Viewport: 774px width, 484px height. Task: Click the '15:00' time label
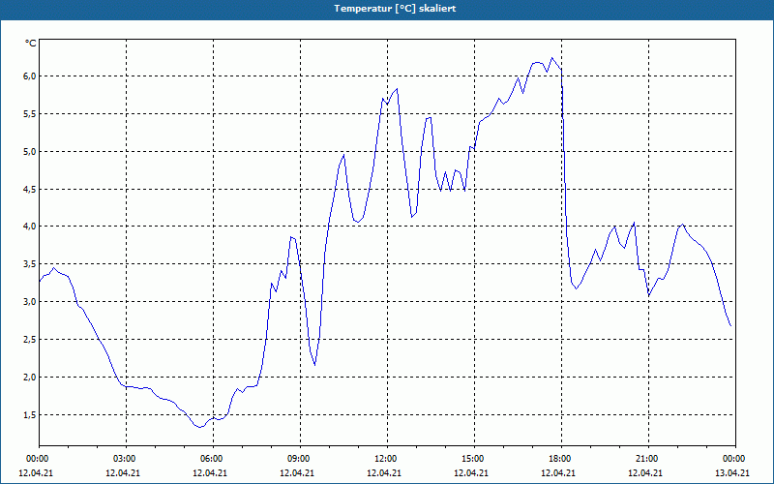click(471, 459)
